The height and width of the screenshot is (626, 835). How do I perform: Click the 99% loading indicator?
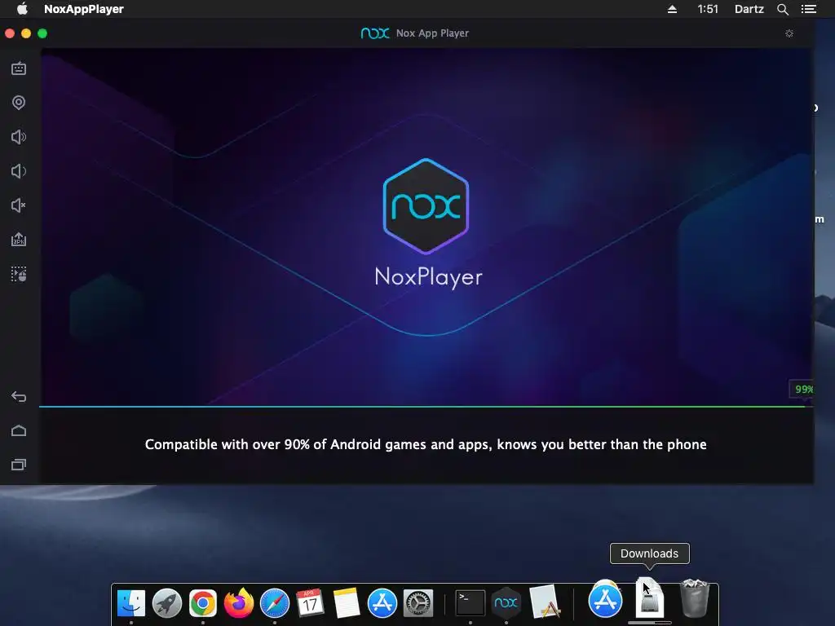click(802, 389)
